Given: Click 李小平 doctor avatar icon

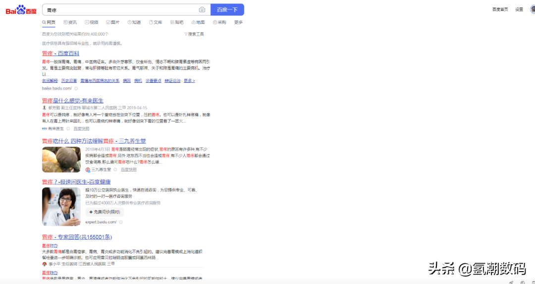Looking at the screenshot, I should point(45,264).
